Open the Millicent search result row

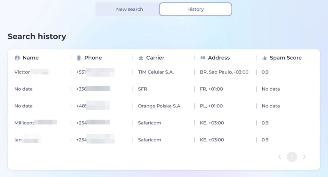(164, 123)
